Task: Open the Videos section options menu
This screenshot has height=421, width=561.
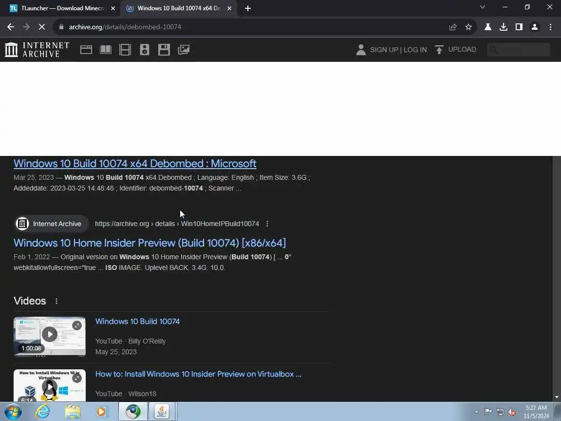Action: pyautogui.click(x=56, y=301)
